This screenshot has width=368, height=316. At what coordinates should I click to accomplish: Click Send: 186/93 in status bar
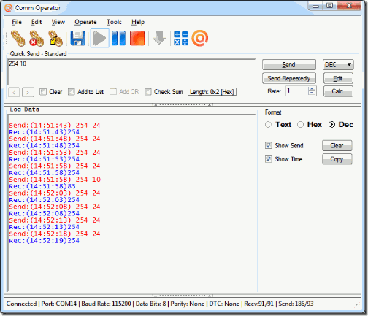coord(296,304)
